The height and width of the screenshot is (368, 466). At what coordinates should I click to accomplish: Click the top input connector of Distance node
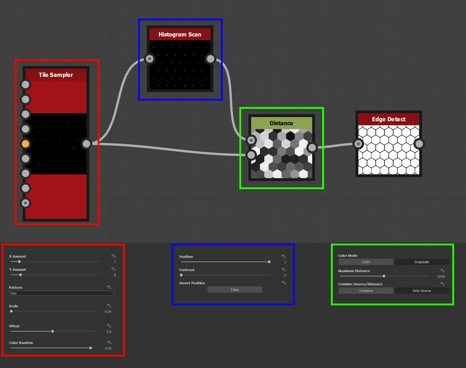(251, 140)
